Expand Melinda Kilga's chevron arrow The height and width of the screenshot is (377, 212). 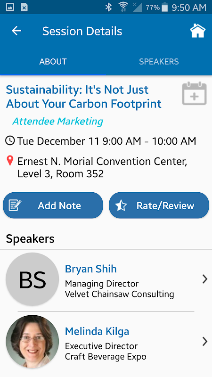pos(204,341)
